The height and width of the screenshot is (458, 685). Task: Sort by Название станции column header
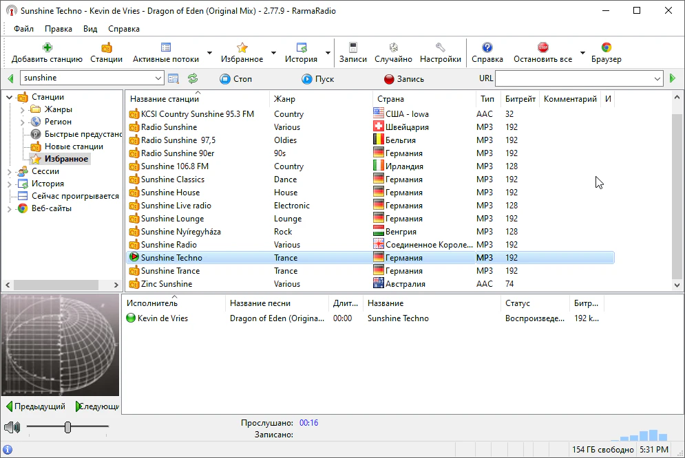(x=198, y=99)
